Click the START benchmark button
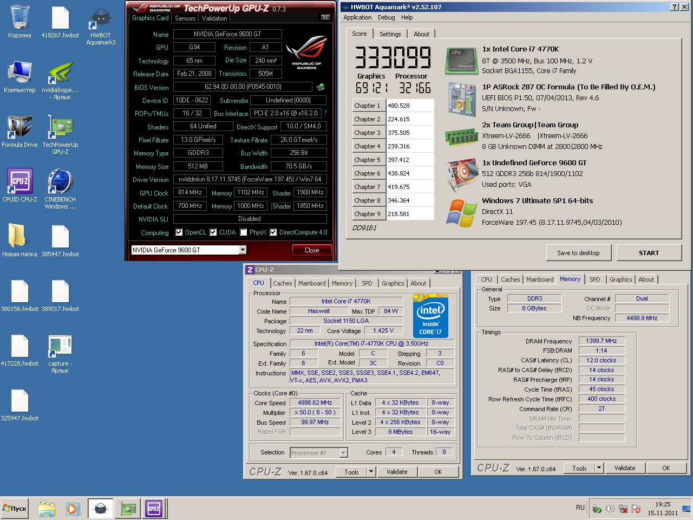Image resolution: width=693 pixels, height=520 pixels. click(649, 253)
